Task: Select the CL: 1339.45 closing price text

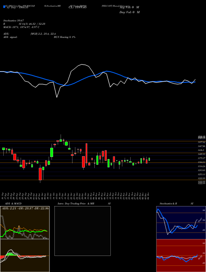Action: 77,7
